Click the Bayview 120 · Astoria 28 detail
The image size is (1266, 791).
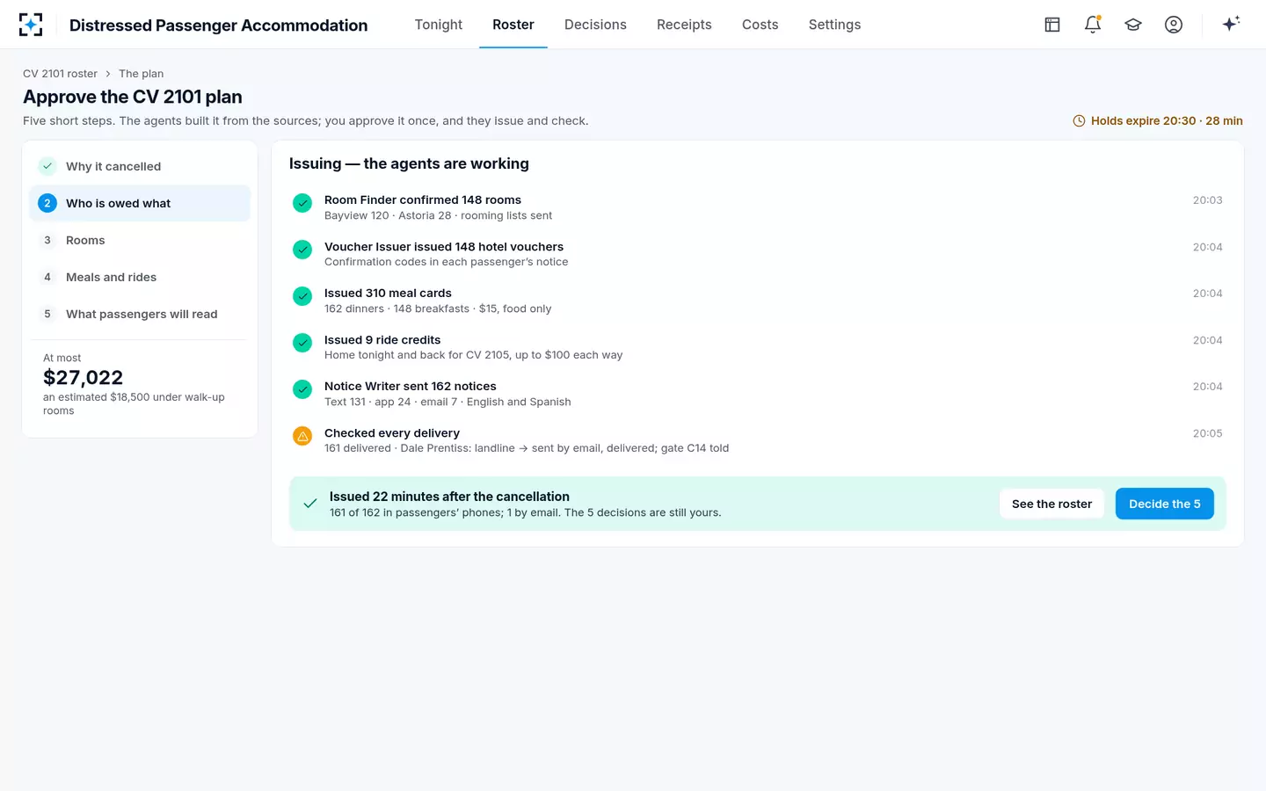pyautogui.click(x=438, y=215)
